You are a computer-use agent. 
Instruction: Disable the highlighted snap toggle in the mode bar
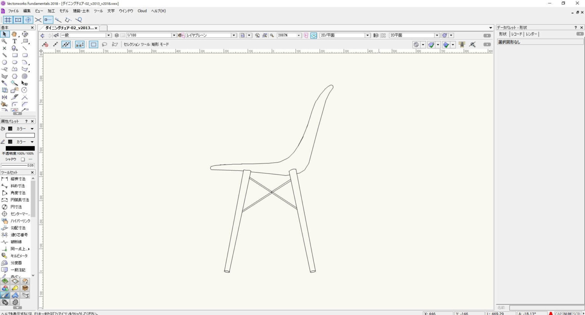pyautogui.click(x=66, y=44)
